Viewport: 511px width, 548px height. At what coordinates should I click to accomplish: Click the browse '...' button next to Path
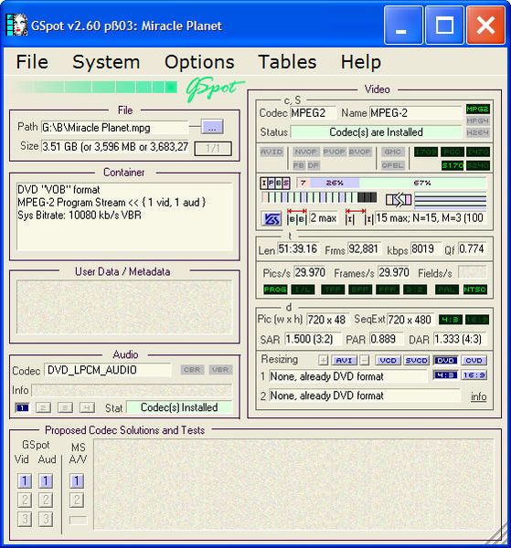[x=212, y=127]
